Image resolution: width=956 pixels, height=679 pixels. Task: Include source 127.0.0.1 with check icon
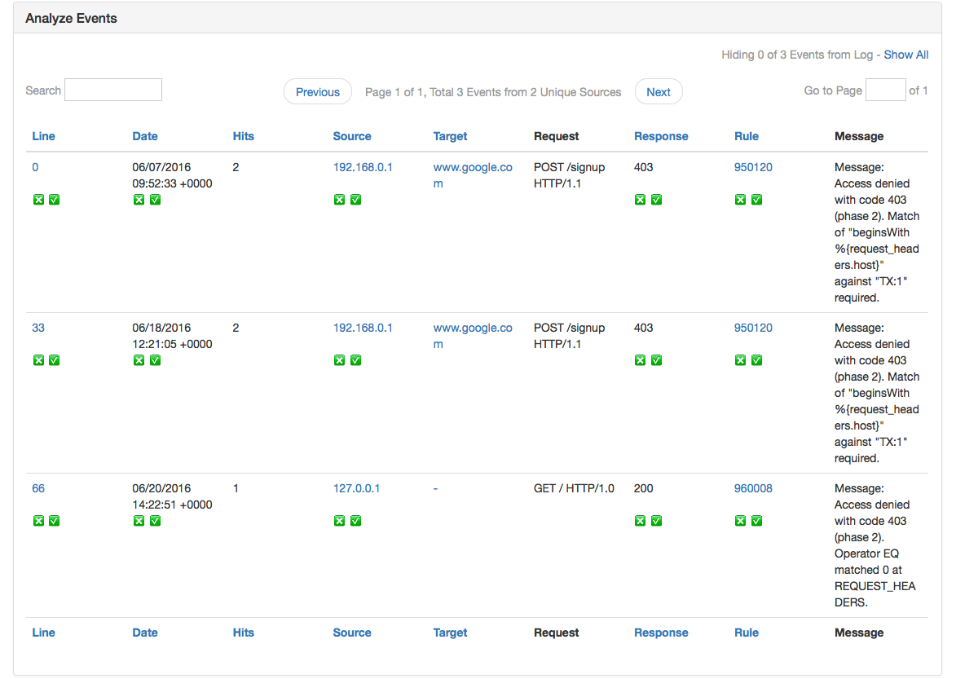tap(355, 520)
